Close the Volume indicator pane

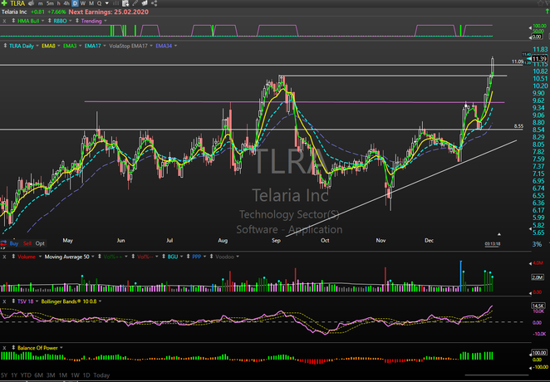pos(4,257)
